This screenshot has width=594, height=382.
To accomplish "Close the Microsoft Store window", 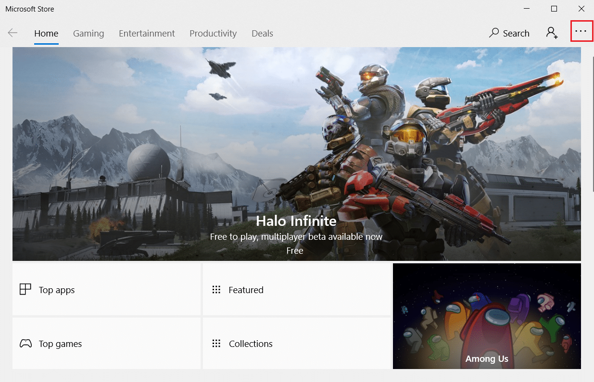I will click(581, 9).
